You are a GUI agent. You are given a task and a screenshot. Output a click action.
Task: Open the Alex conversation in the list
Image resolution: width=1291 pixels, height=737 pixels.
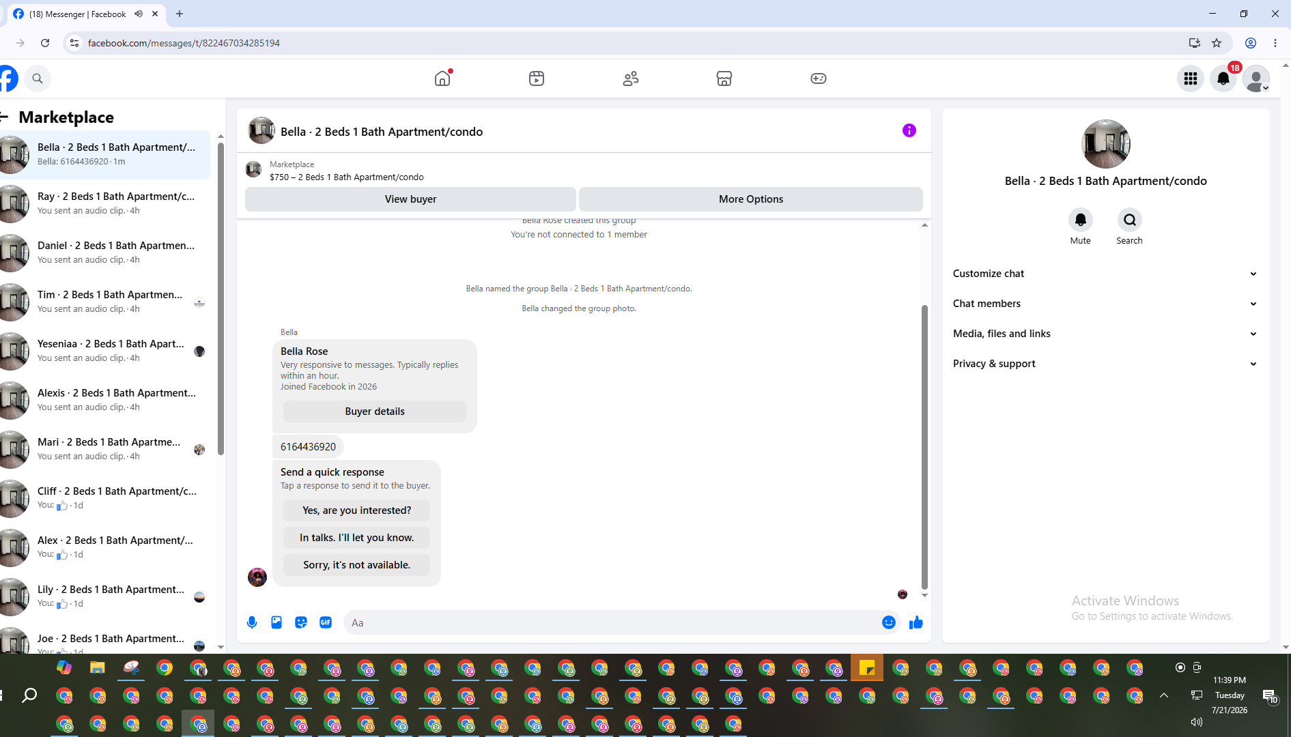(105, 548)
